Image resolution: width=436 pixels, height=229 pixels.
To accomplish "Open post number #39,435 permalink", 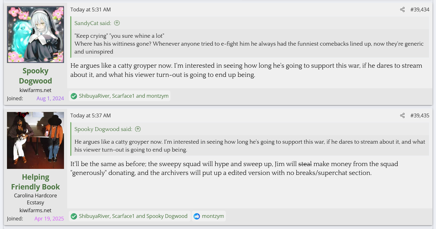I will coord(420,115).
